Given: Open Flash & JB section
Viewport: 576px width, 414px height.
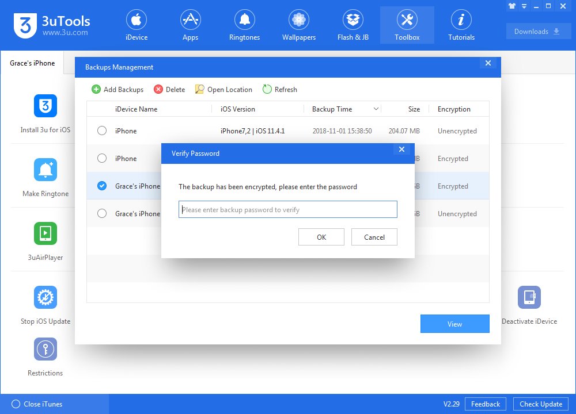Looking at the screenshot, I should [x=353, y=25].
